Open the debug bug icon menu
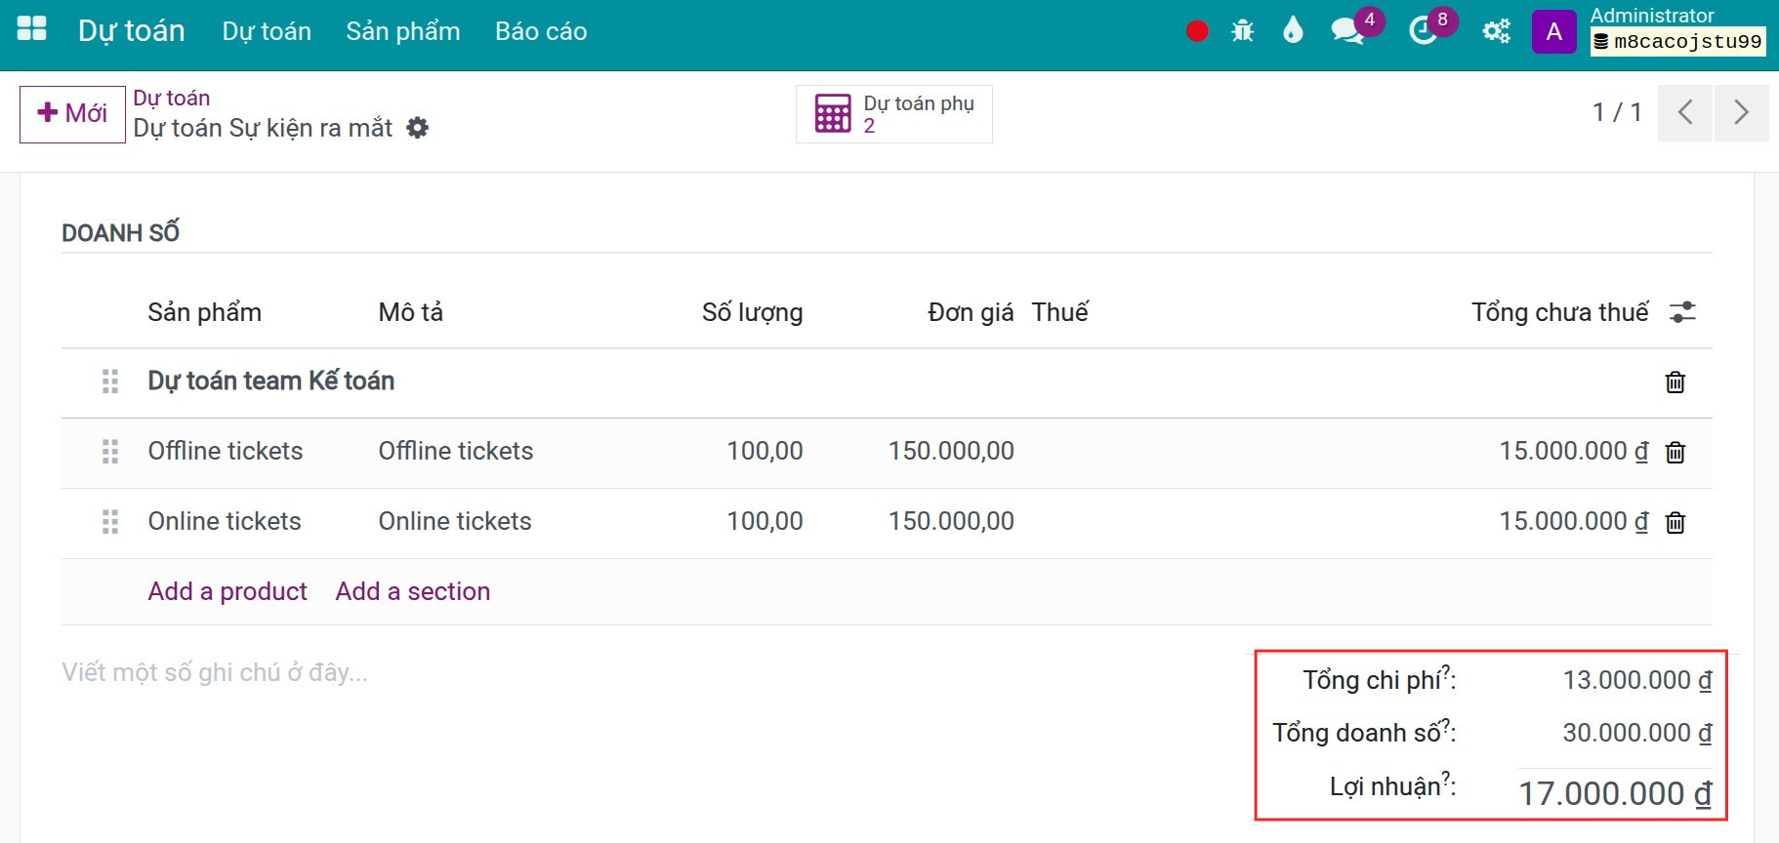Screen dimensions: 1779x843 (x=1243, y=31)
